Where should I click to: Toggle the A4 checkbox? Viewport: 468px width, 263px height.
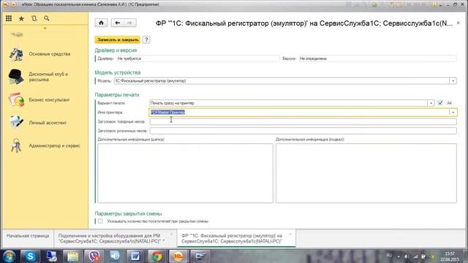point(440,103)
